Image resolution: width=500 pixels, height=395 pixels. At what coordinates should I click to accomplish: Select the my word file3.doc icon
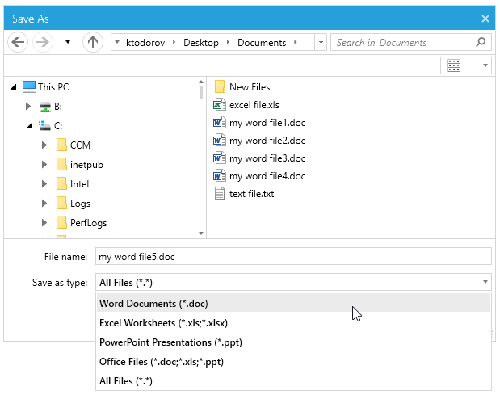(220, 158)
